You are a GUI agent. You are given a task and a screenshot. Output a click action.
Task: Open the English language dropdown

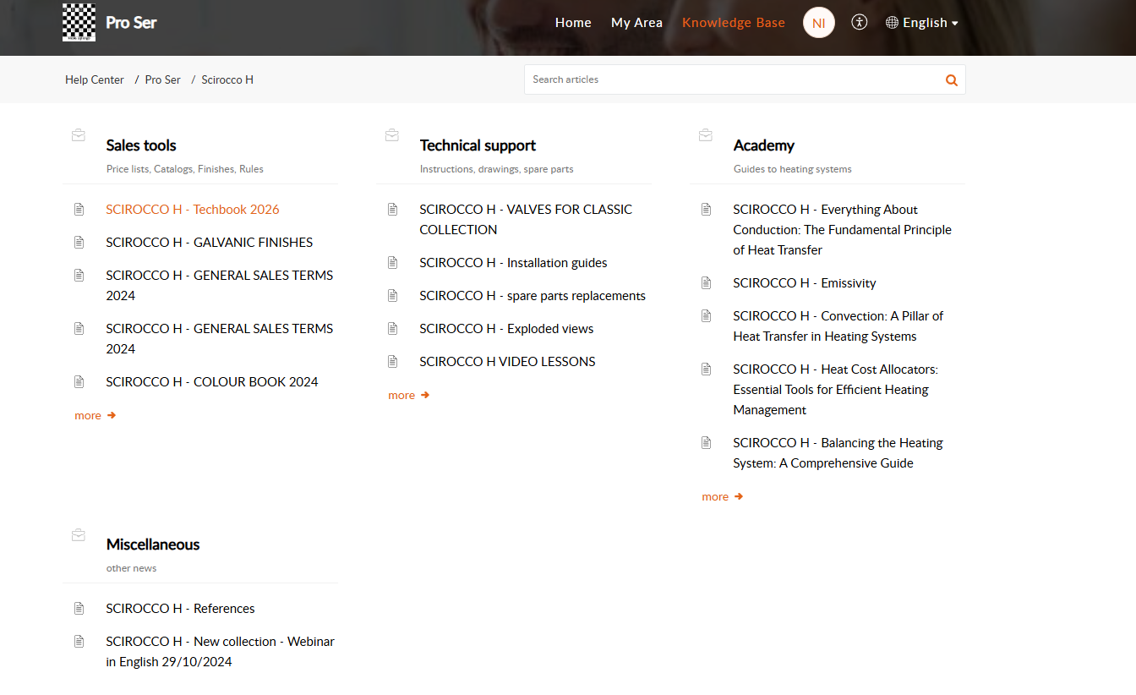pos(922,23)
